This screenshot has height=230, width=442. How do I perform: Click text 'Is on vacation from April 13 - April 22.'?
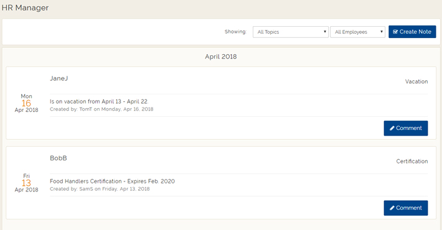pyautogui.click(x=99, y=101)
